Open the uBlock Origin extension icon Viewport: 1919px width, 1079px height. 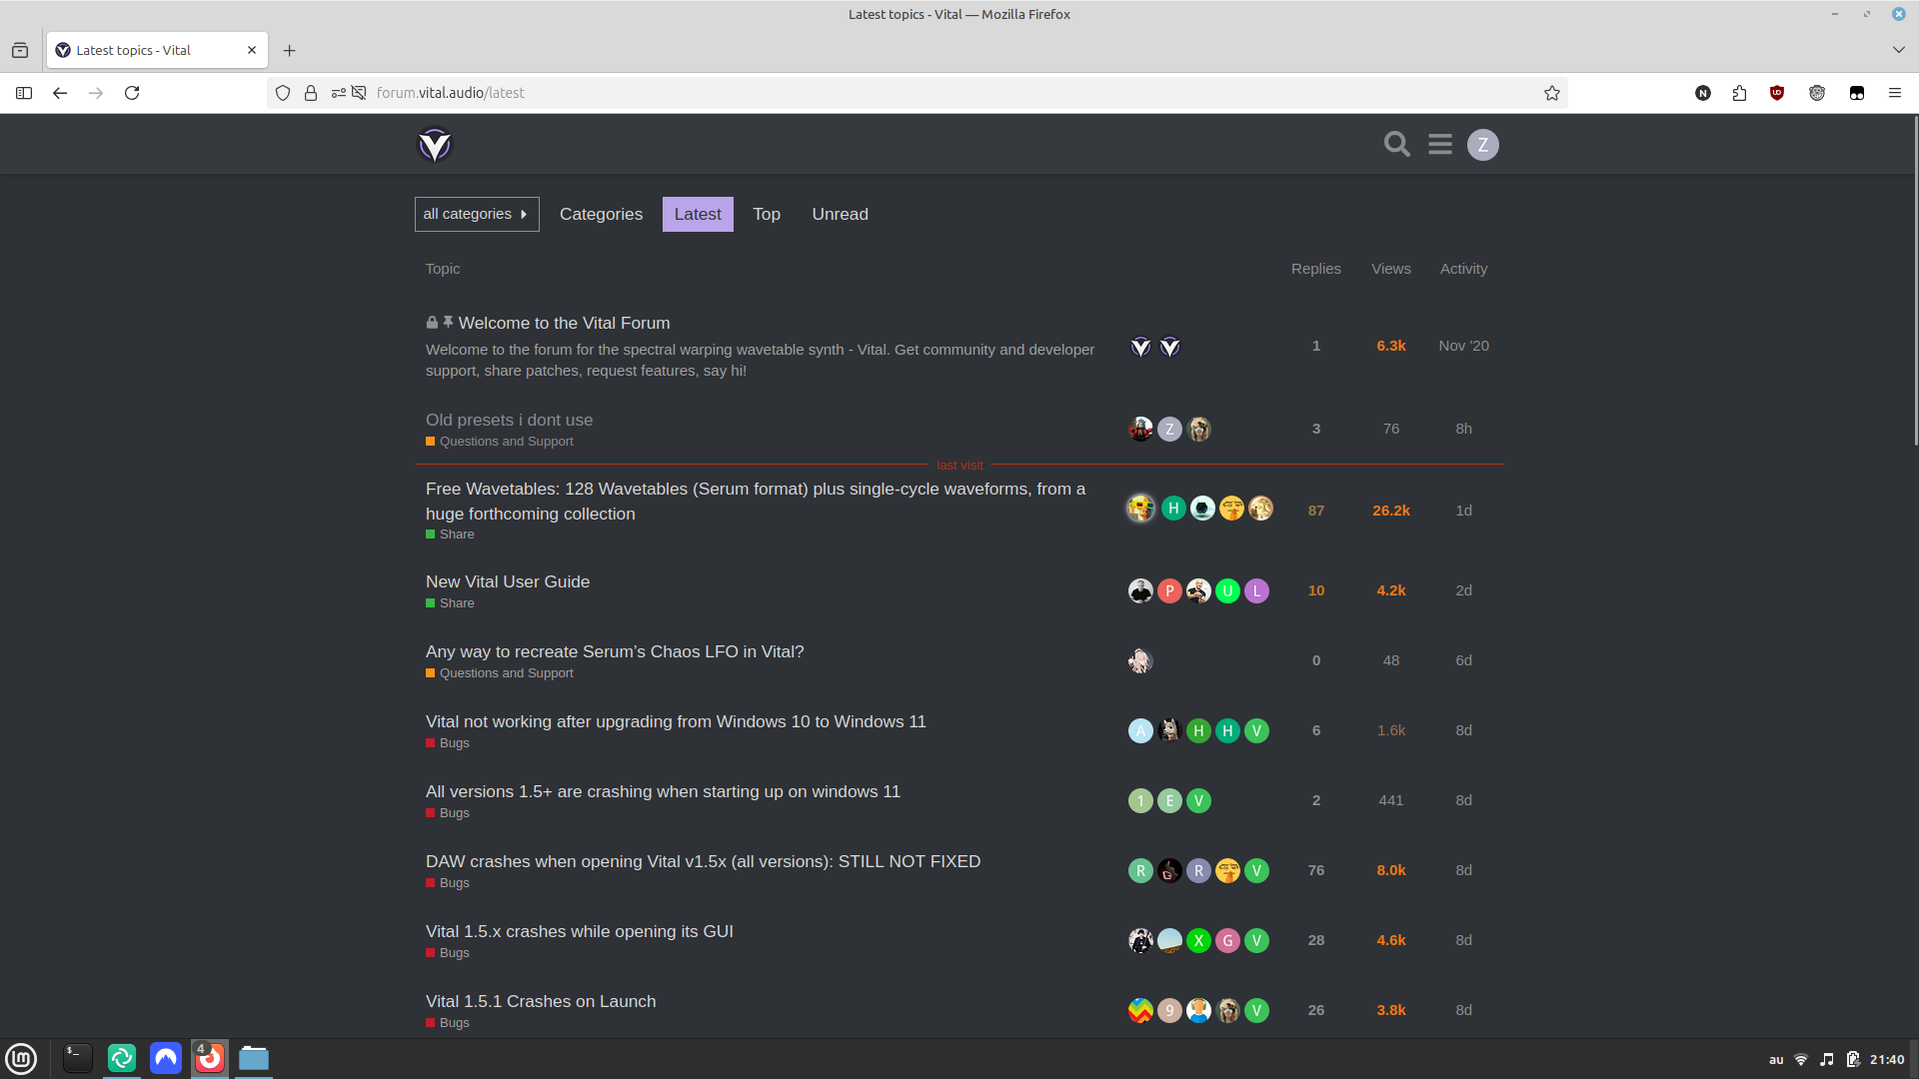point(1776,93)
